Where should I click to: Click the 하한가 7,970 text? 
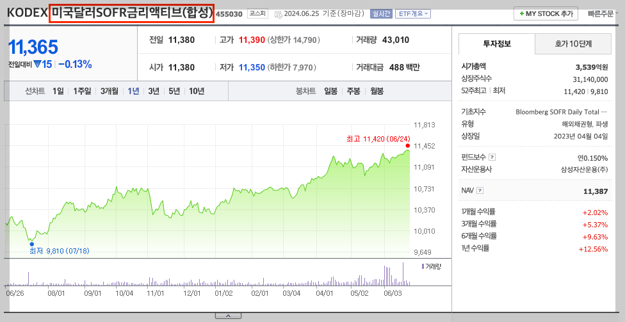(x=292, y=67)
